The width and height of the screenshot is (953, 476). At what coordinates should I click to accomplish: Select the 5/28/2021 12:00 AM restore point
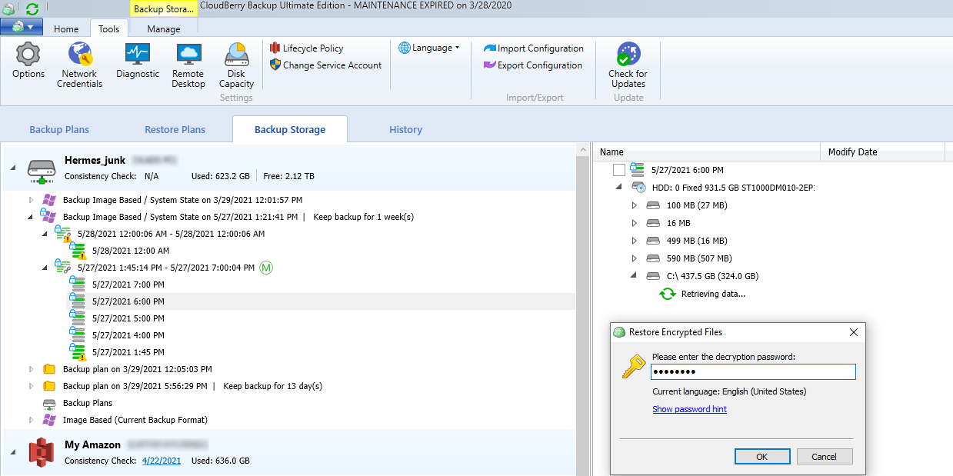(131, 251)
